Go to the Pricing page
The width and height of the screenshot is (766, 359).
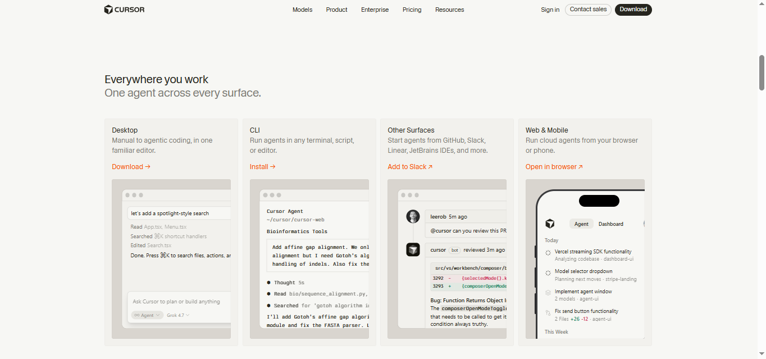tap(412, 10)
